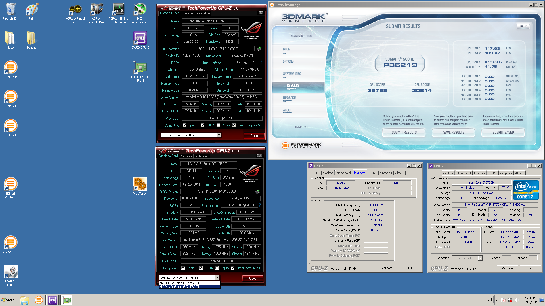
Task: Click the EN language indicator in taskbar
Action: click(490, 299)
